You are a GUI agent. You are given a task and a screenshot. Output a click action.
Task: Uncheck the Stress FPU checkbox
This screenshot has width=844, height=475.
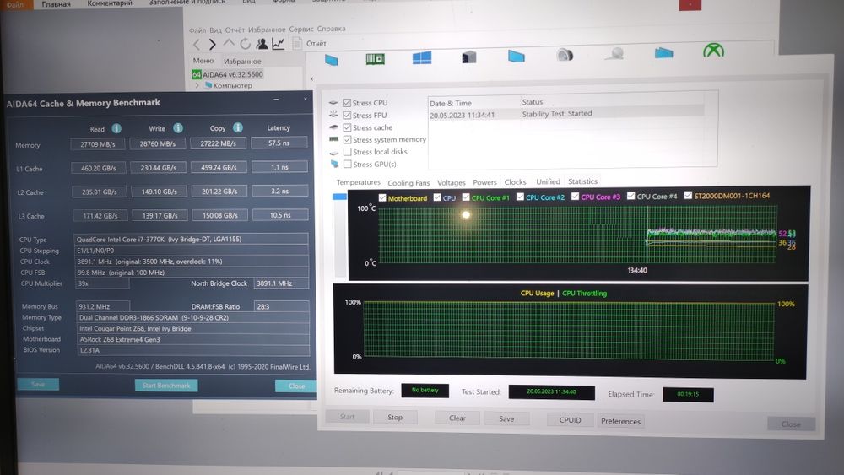[347, 116]
